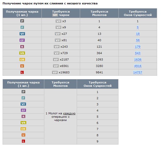Click the VF quality badge in first table

pos(22,34)
